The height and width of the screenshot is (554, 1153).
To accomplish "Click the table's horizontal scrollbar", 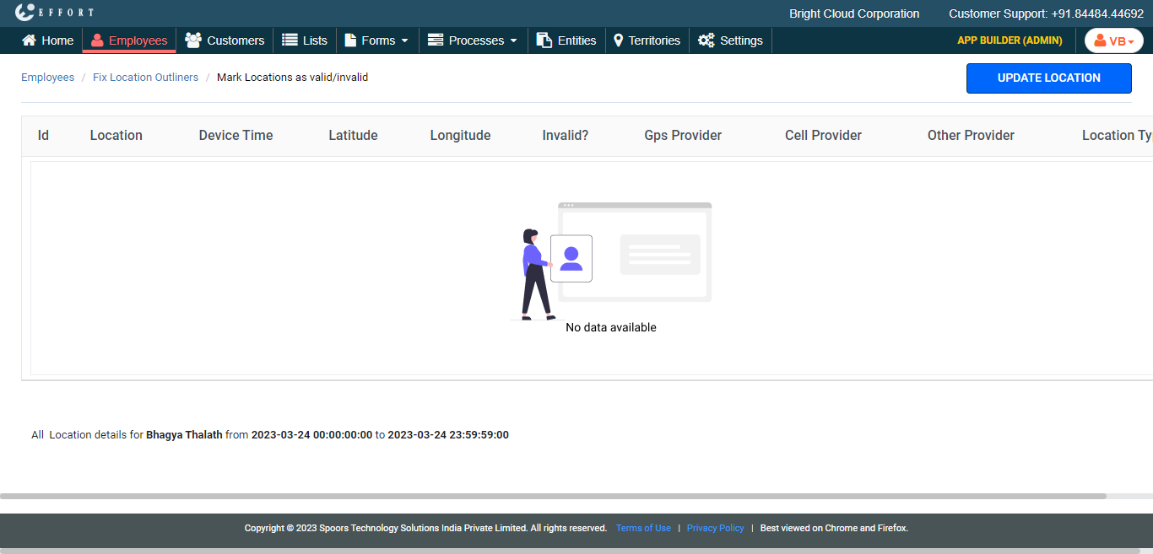I will (553, 496).
